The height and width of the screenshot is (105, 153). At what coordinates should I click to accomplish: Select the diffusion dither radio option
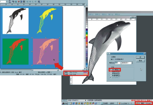pyautogui.click(x=115, y=74)
